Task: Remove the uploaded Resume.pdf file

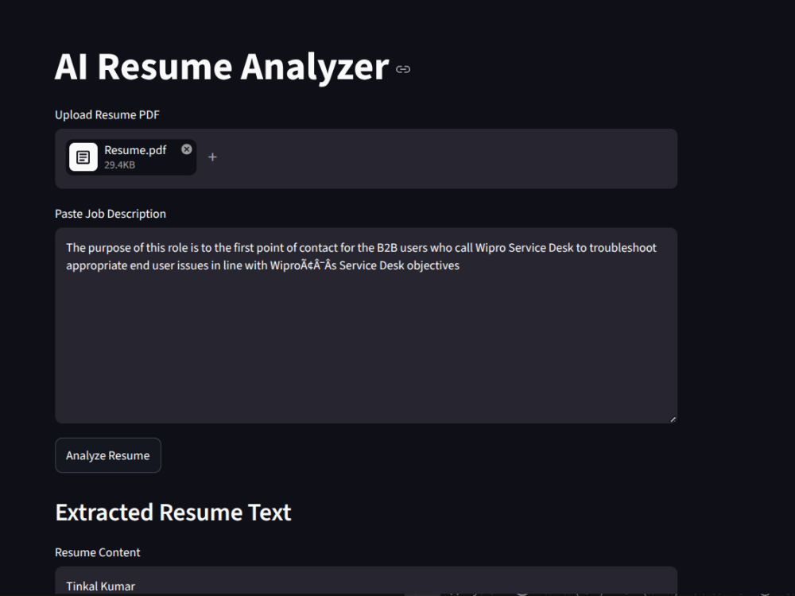Action: pos(187,149)
